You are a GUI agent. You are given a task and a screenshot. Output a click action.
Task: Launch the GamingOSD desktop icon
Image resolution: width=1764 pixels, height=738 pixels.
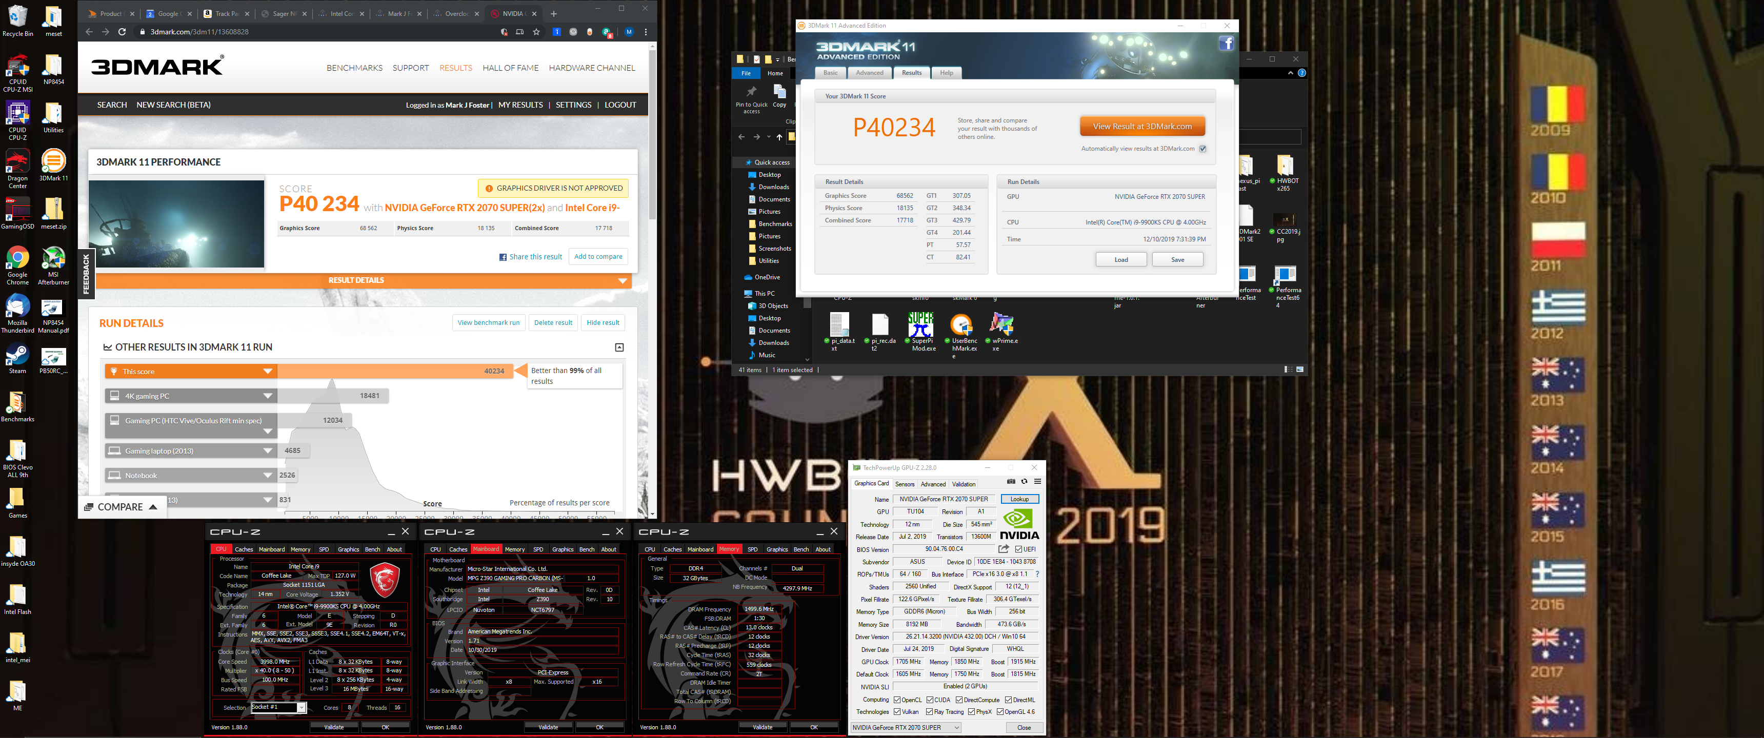click(18, 214)
